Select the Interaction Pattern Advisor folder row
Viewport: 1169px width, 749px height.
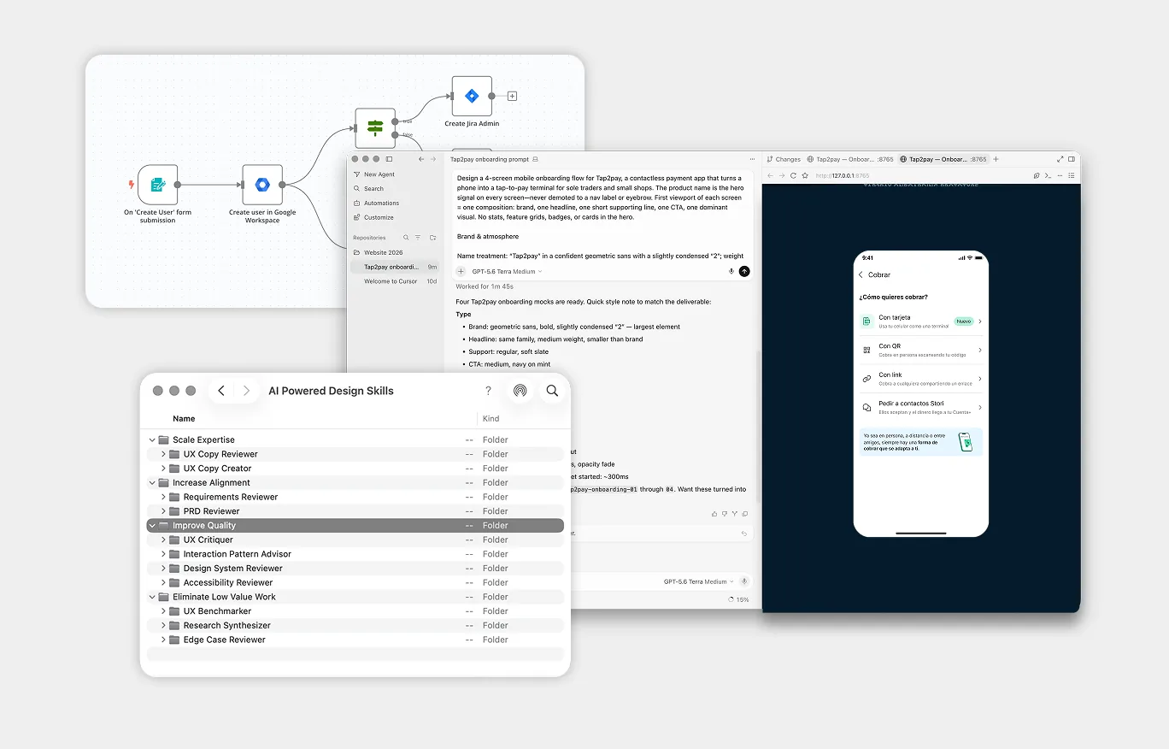[355, 554]
